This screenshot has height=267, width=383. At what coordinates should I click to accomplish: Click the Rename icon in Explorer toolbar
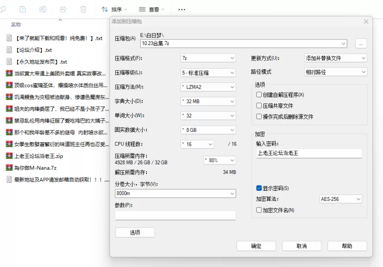[43, 9]
